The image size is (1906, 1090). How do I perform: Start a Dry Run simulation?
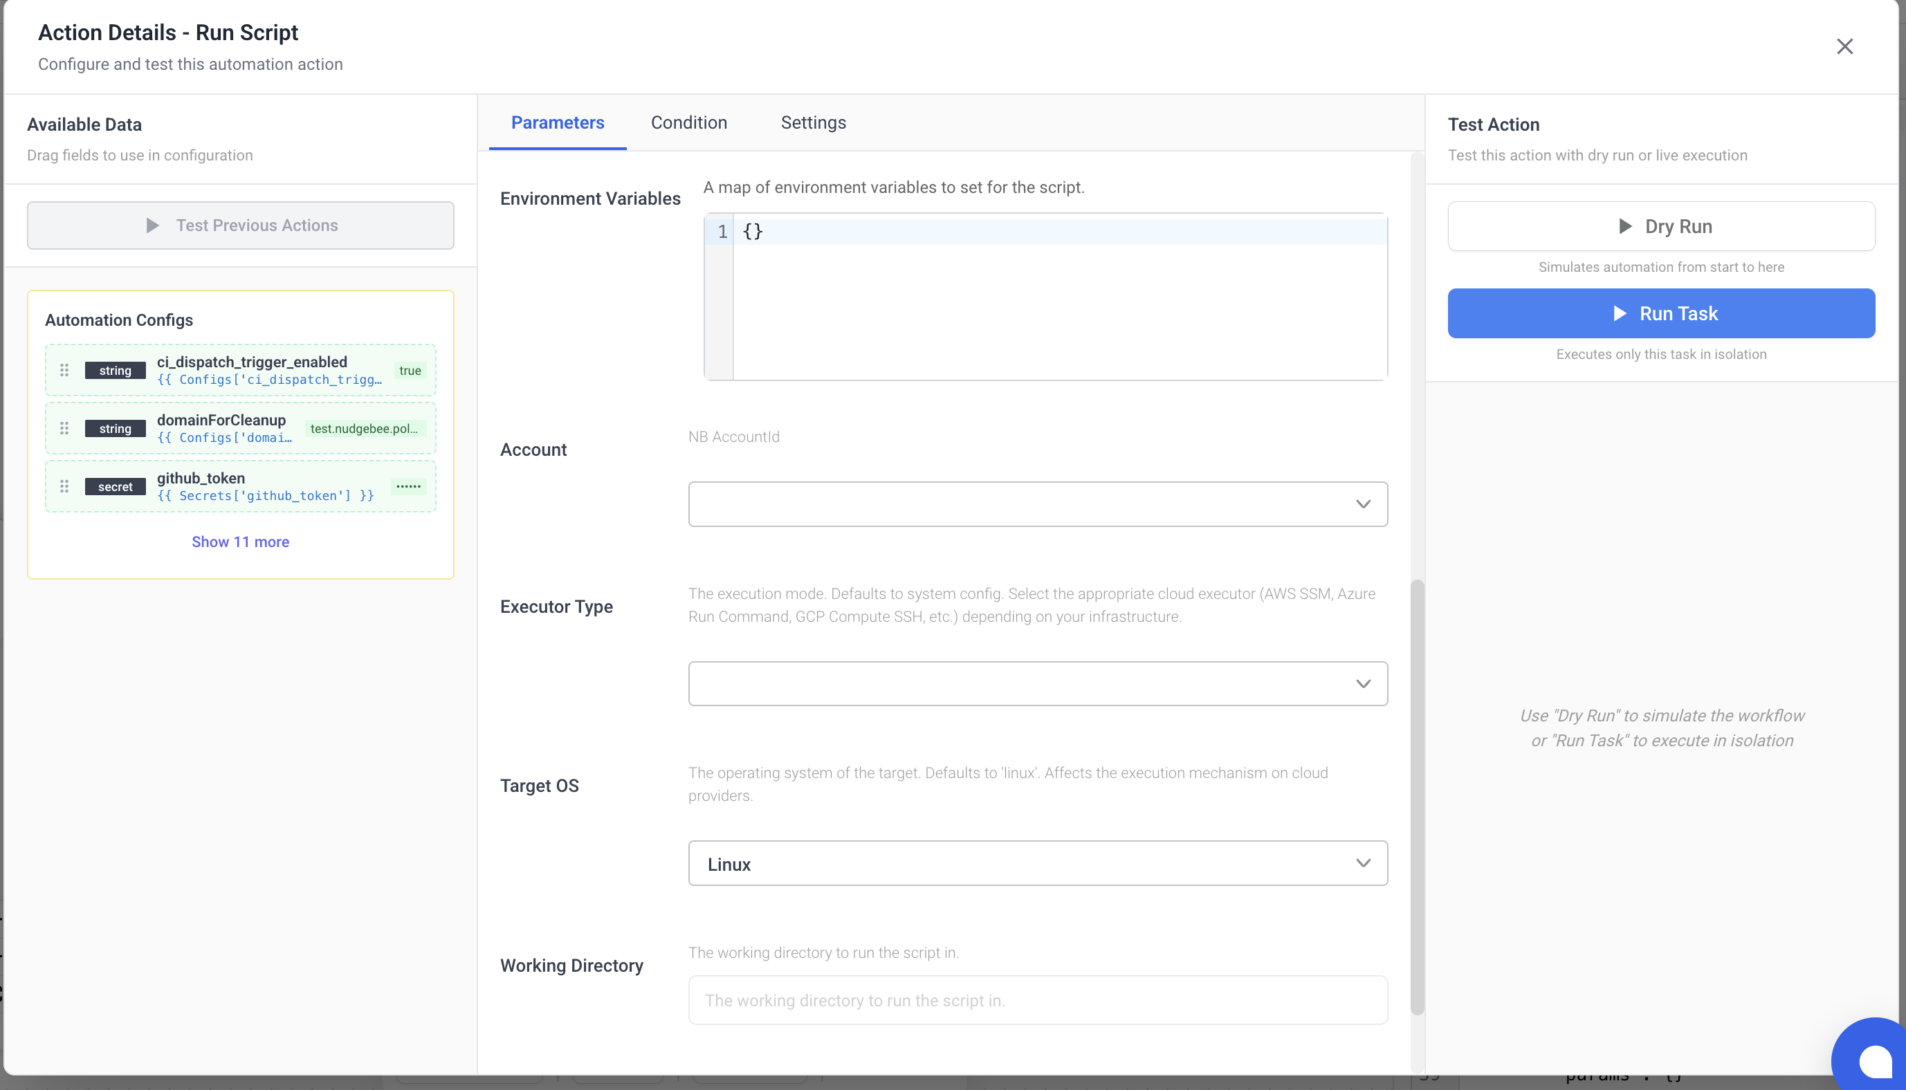[x=1660, y=226]
